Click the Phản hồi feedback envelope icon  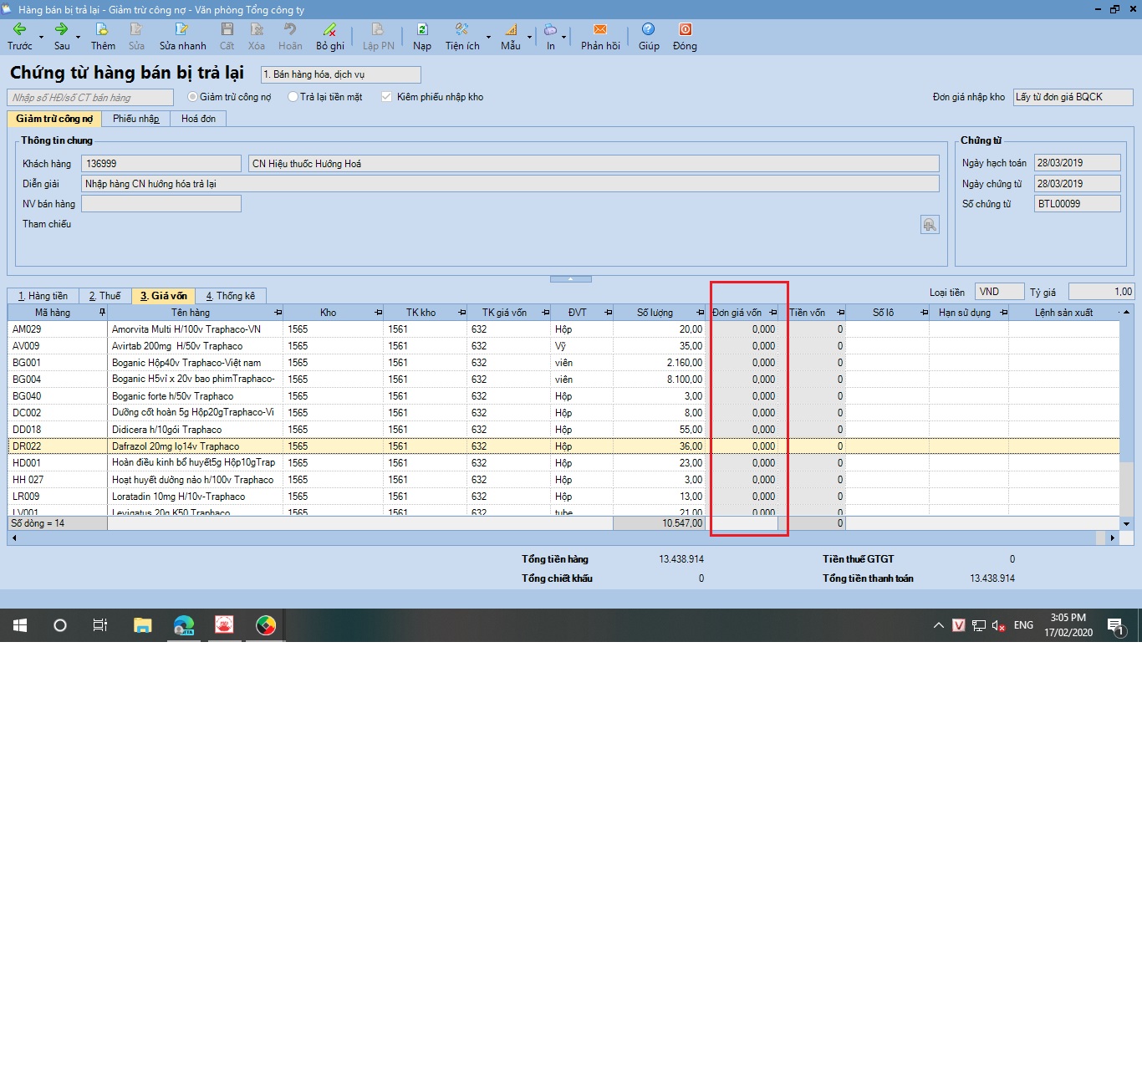[600, 30]
